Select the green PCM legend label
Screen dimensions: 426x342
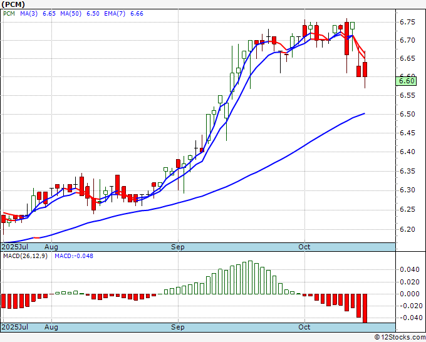9,14
